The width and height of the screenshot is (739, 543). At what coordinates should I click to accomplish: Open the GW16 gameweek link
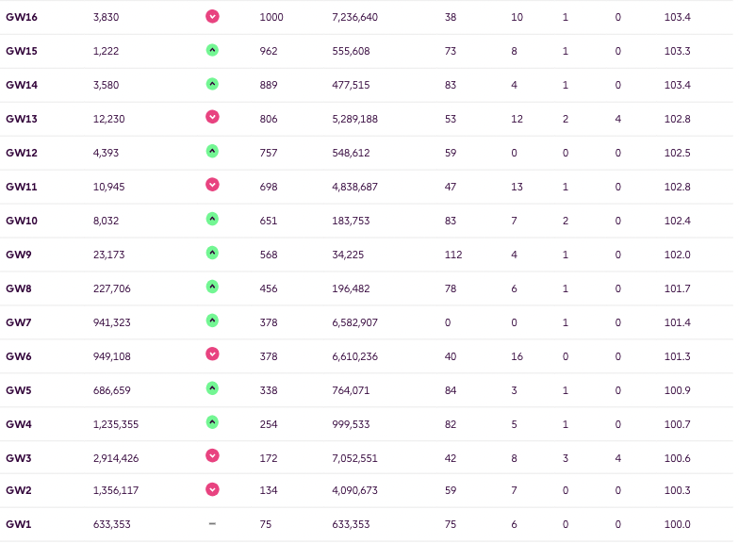coord(22,17)
